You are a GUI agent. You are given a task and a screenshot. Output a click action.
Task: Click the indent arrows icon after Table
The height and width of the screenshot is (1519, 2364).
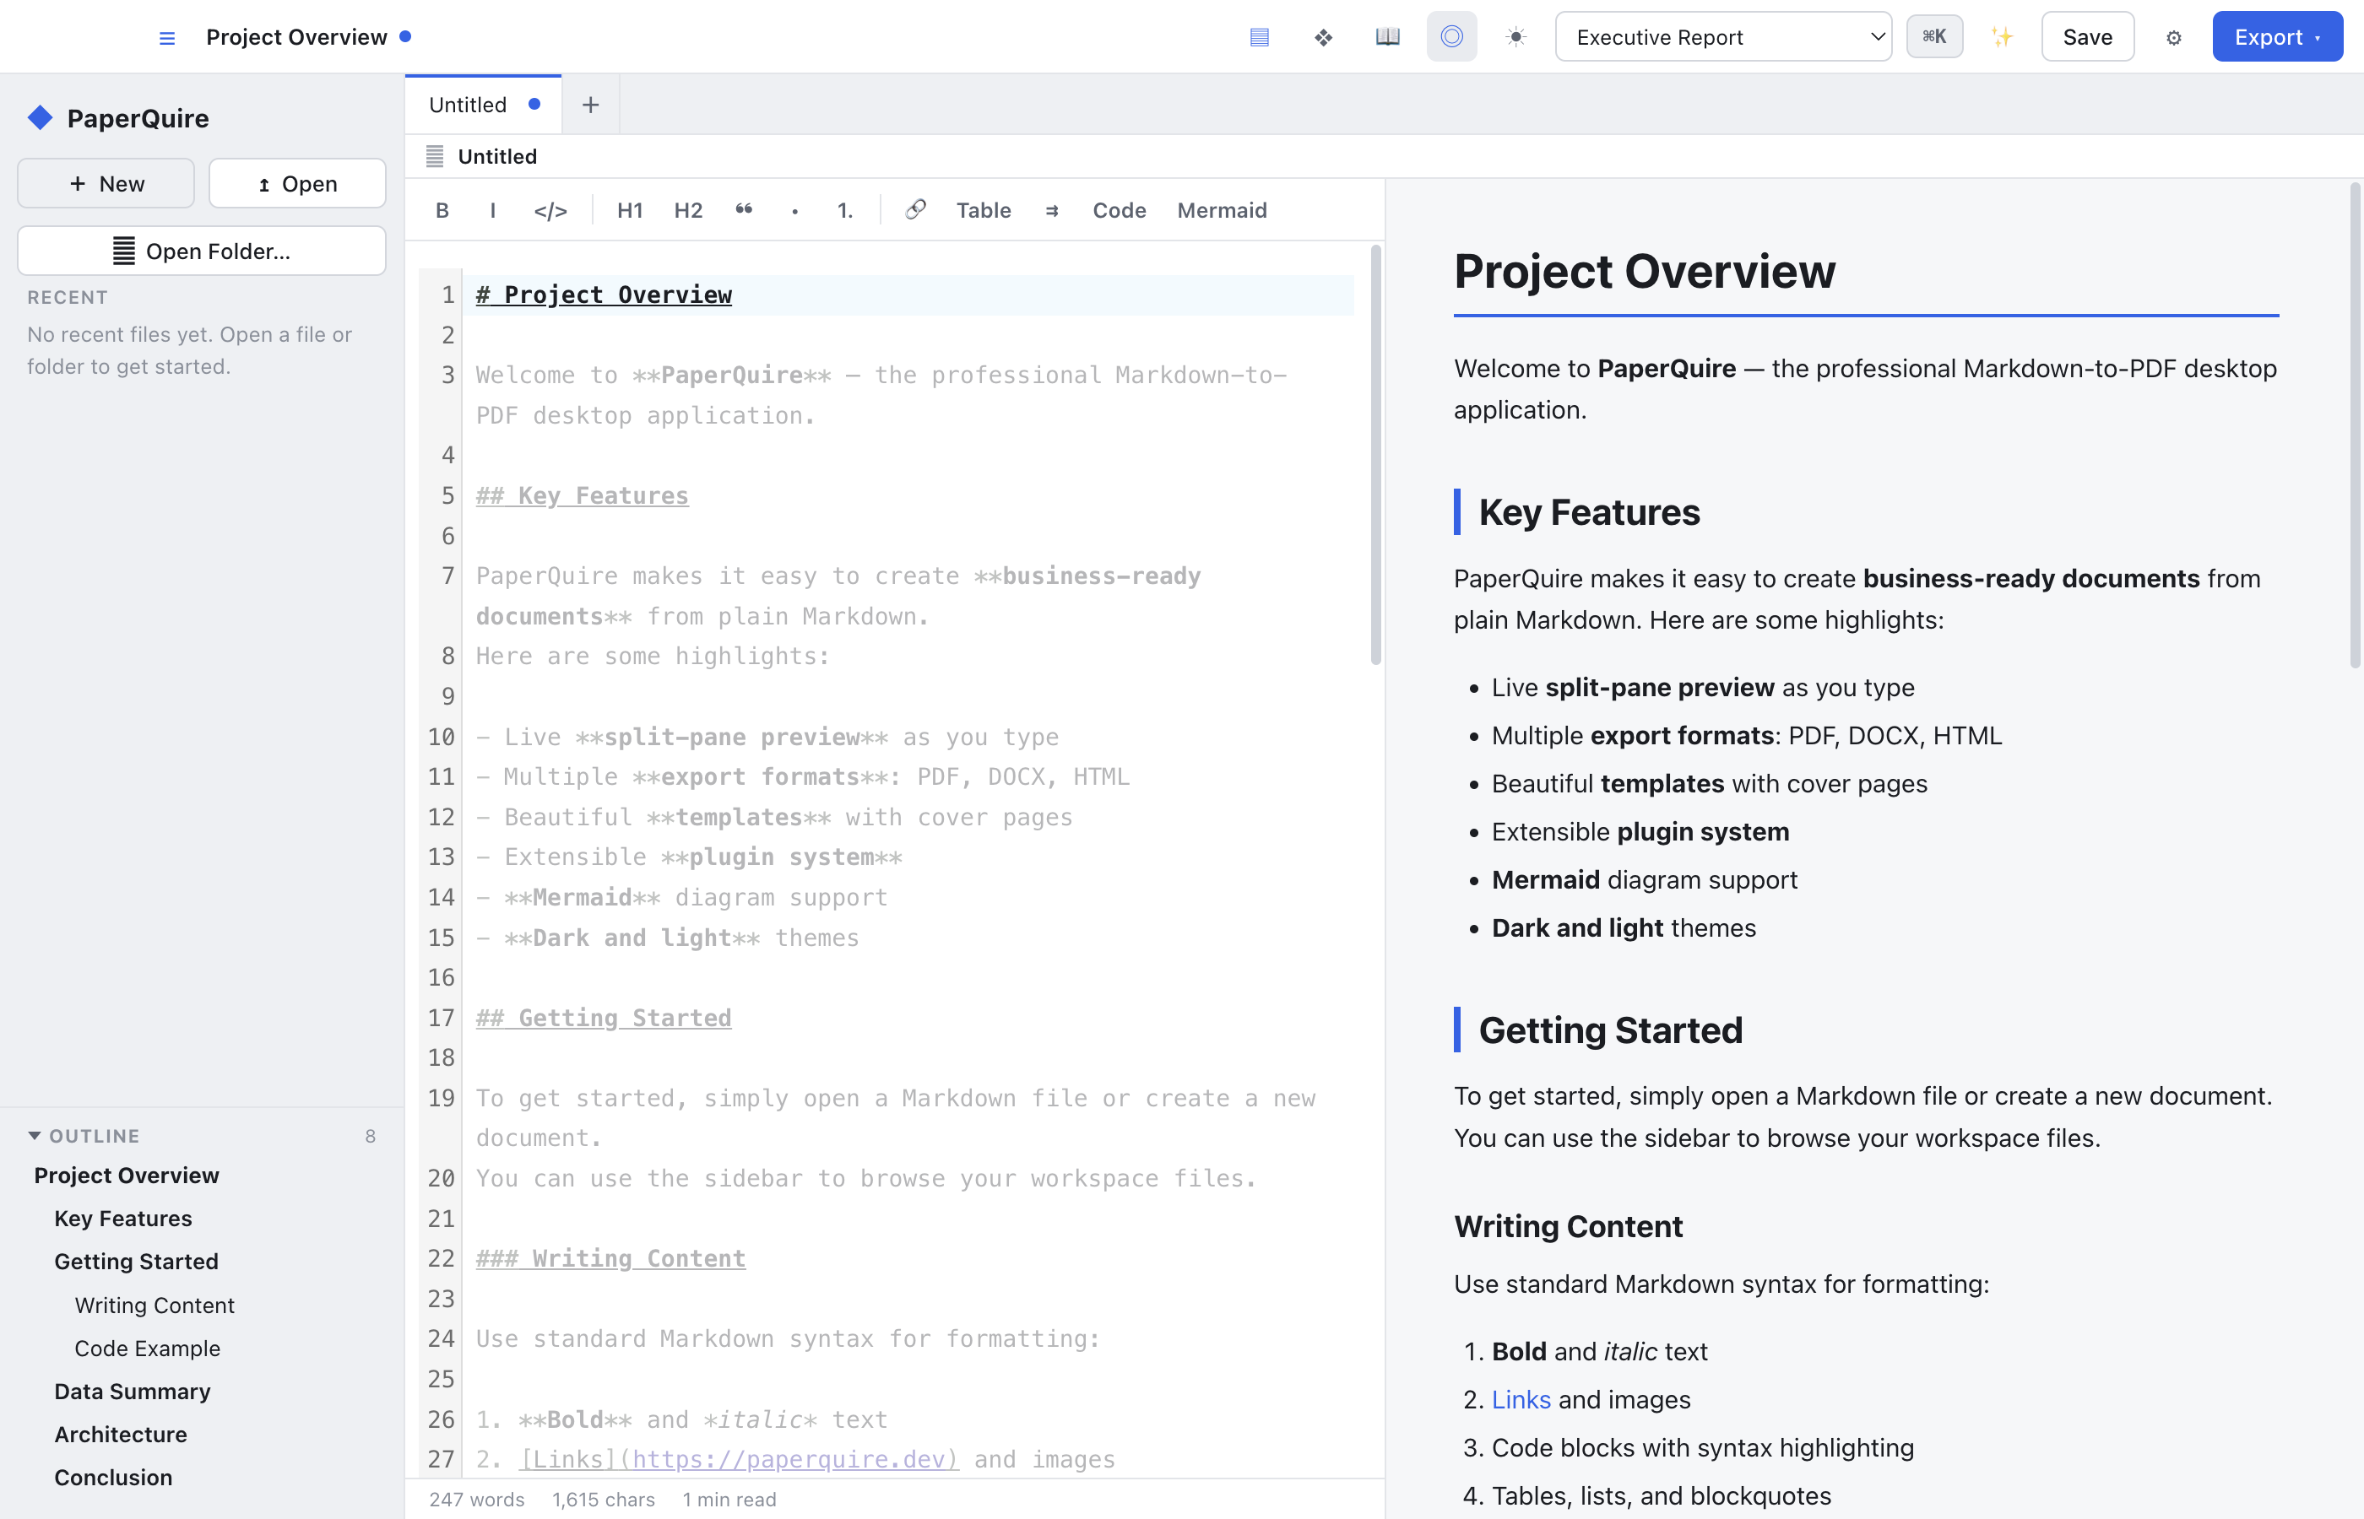coord(1052,210)
